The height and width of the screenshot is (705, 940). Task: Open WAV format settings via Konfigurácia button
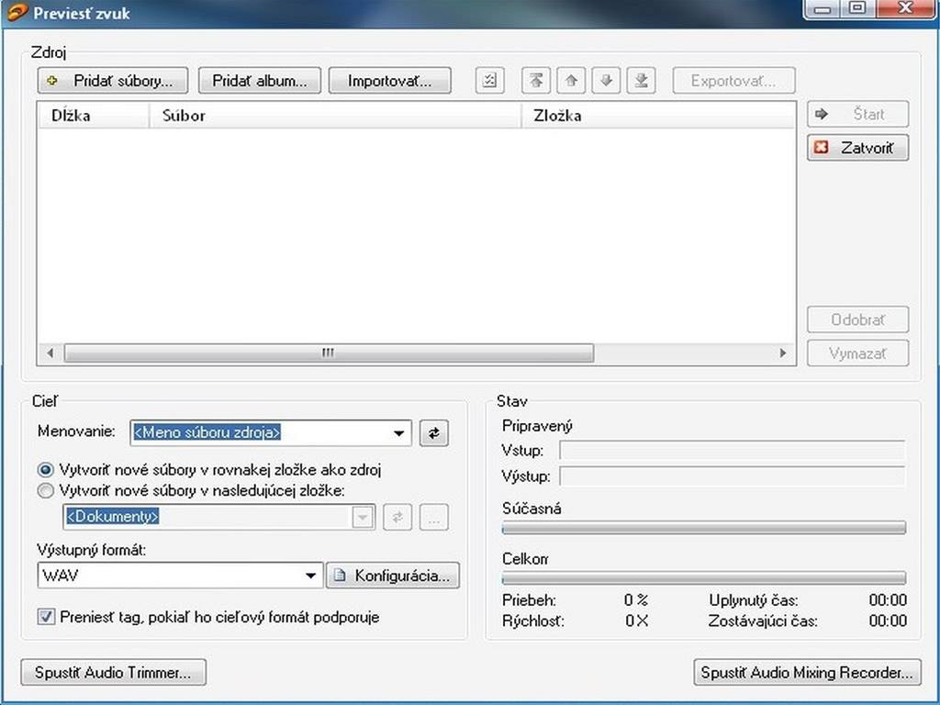coord(393,576)
